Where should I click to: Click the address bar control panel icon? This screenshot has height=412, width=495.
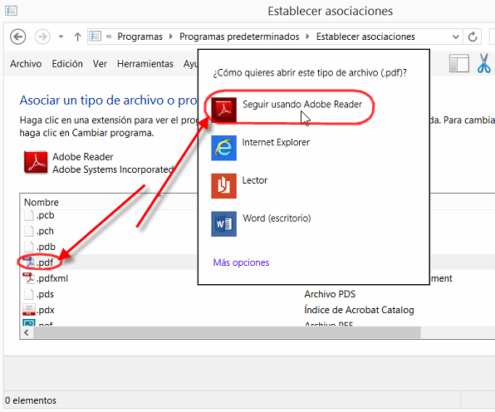(x=96, y=37)
